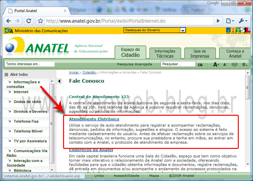253x181 pixels.
Task: Expand Ondas de rádio sidebar item
Action: pyautogui.click(x=27, y=102)
